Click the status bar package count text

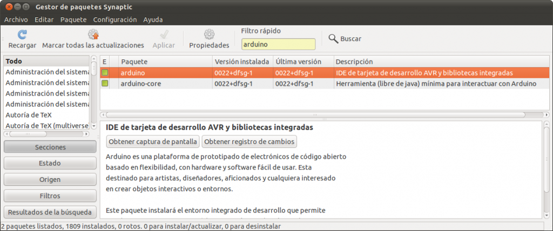pyautogui.click(x=141, y=226)
